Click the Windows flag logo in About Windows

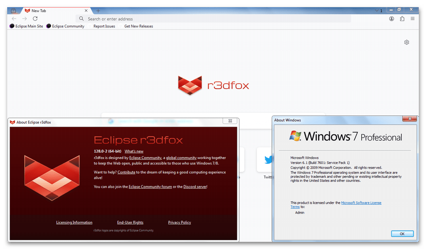click(296, 136)
